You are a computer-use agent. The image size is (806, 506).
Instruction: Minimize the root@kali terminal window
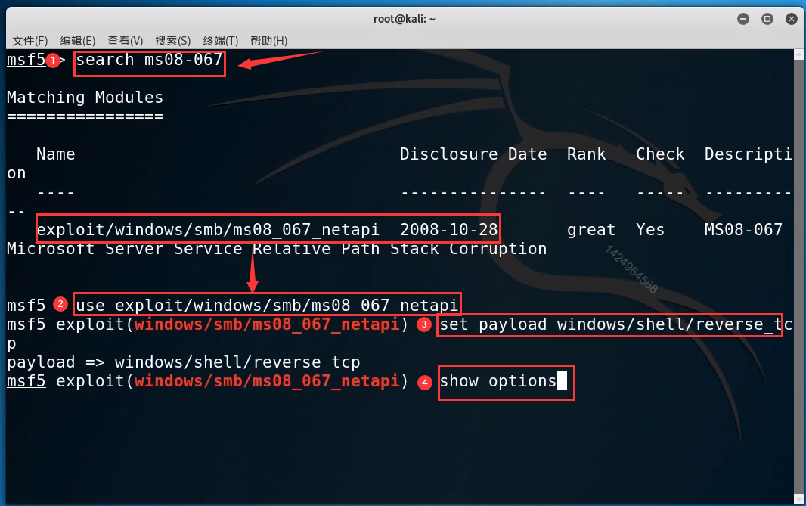(x=743, y=19)
